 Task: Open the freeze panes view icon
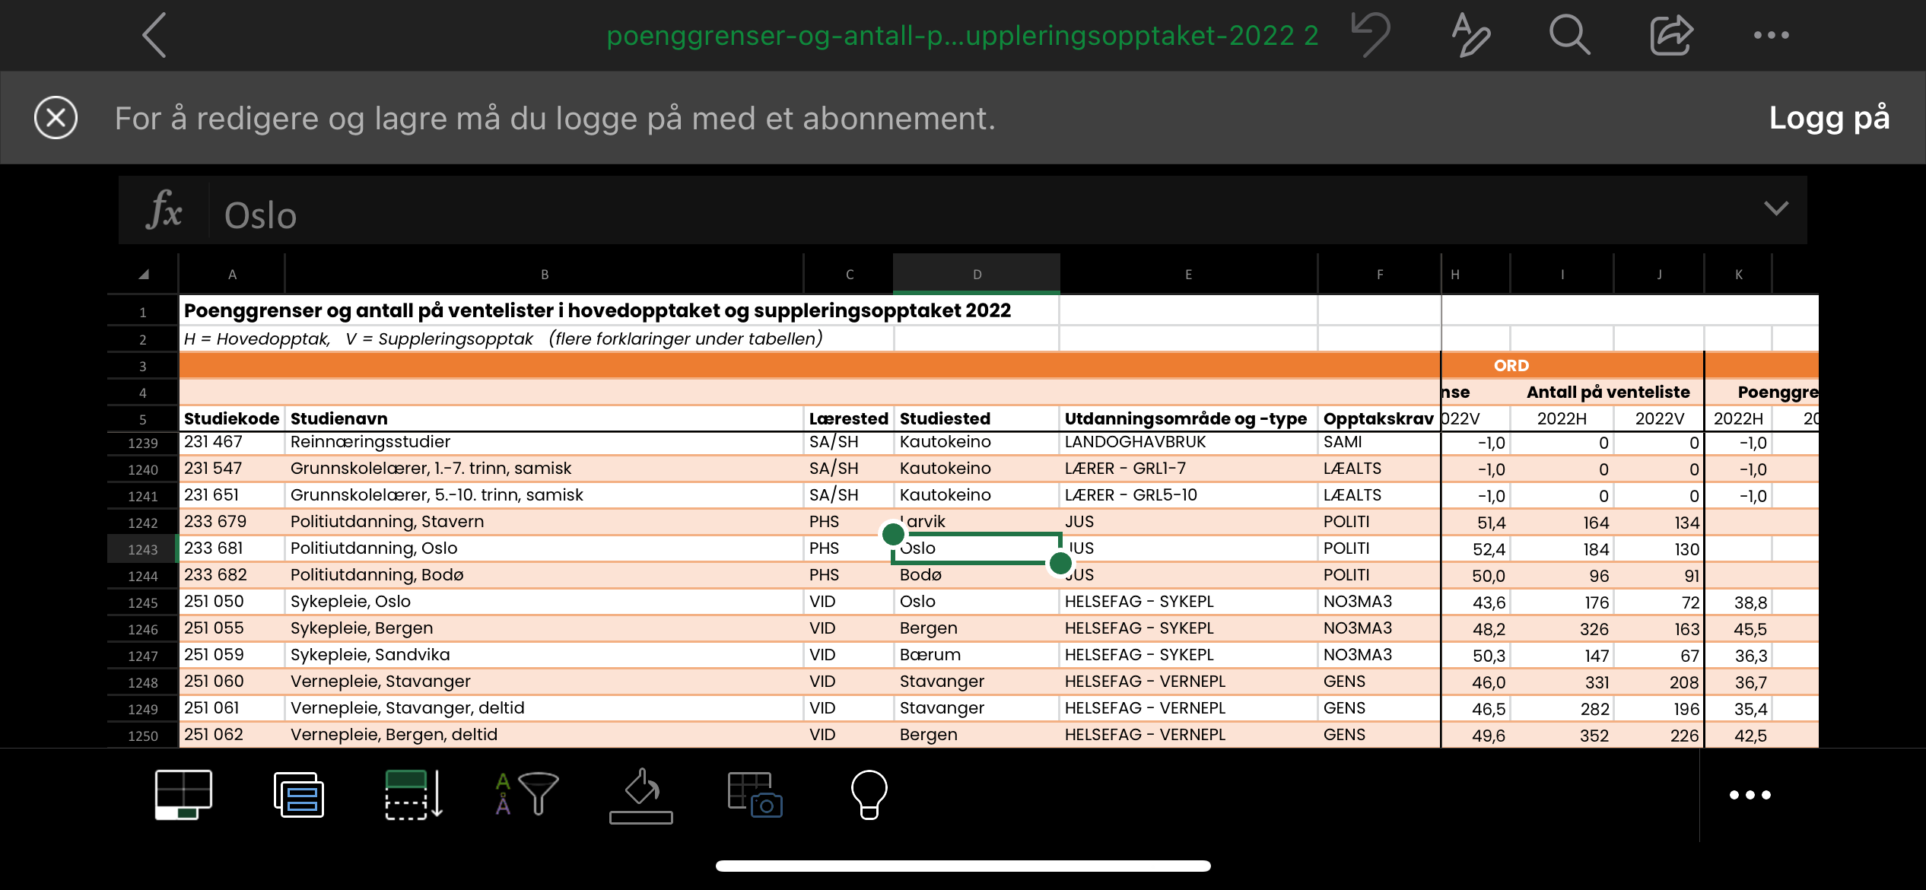click(x=183, y=794)
